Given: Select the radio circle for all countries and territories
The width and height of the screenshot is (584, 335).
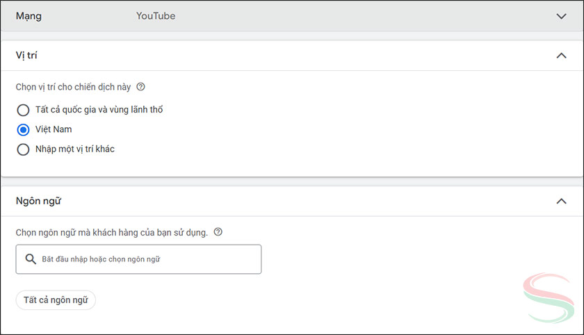Looking at the screenshot, I should [23, 110].
